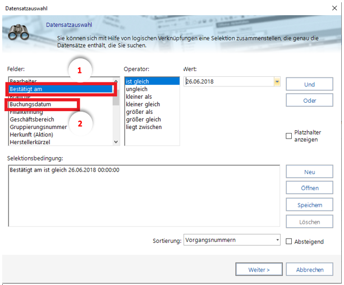
Task: Proceed with the Weiter > button
Action: click(259, 269)
